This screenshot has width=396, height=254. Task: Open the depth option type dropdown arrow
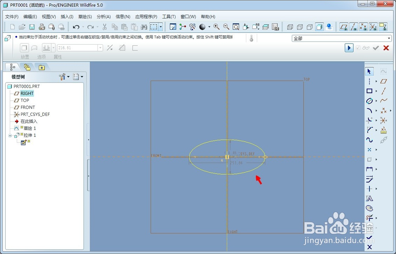click(53, 48)
